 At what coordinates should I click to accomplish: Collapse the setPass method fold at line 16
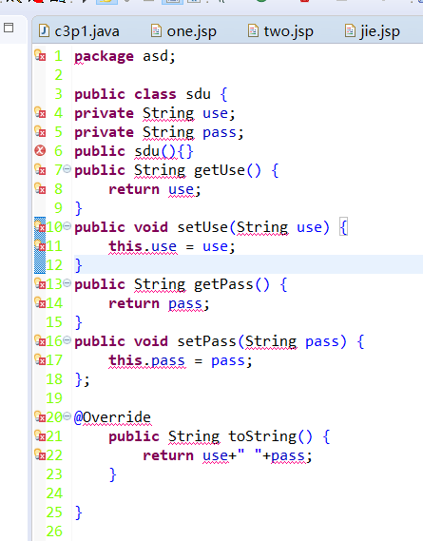pyautogui.click(x=67, y=340)
